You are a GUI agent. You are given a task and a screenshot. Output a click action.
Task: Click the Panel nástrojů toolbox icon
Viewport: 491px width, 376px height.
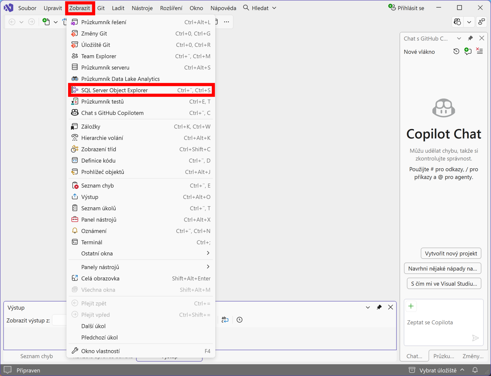click(x=75, y=219)
